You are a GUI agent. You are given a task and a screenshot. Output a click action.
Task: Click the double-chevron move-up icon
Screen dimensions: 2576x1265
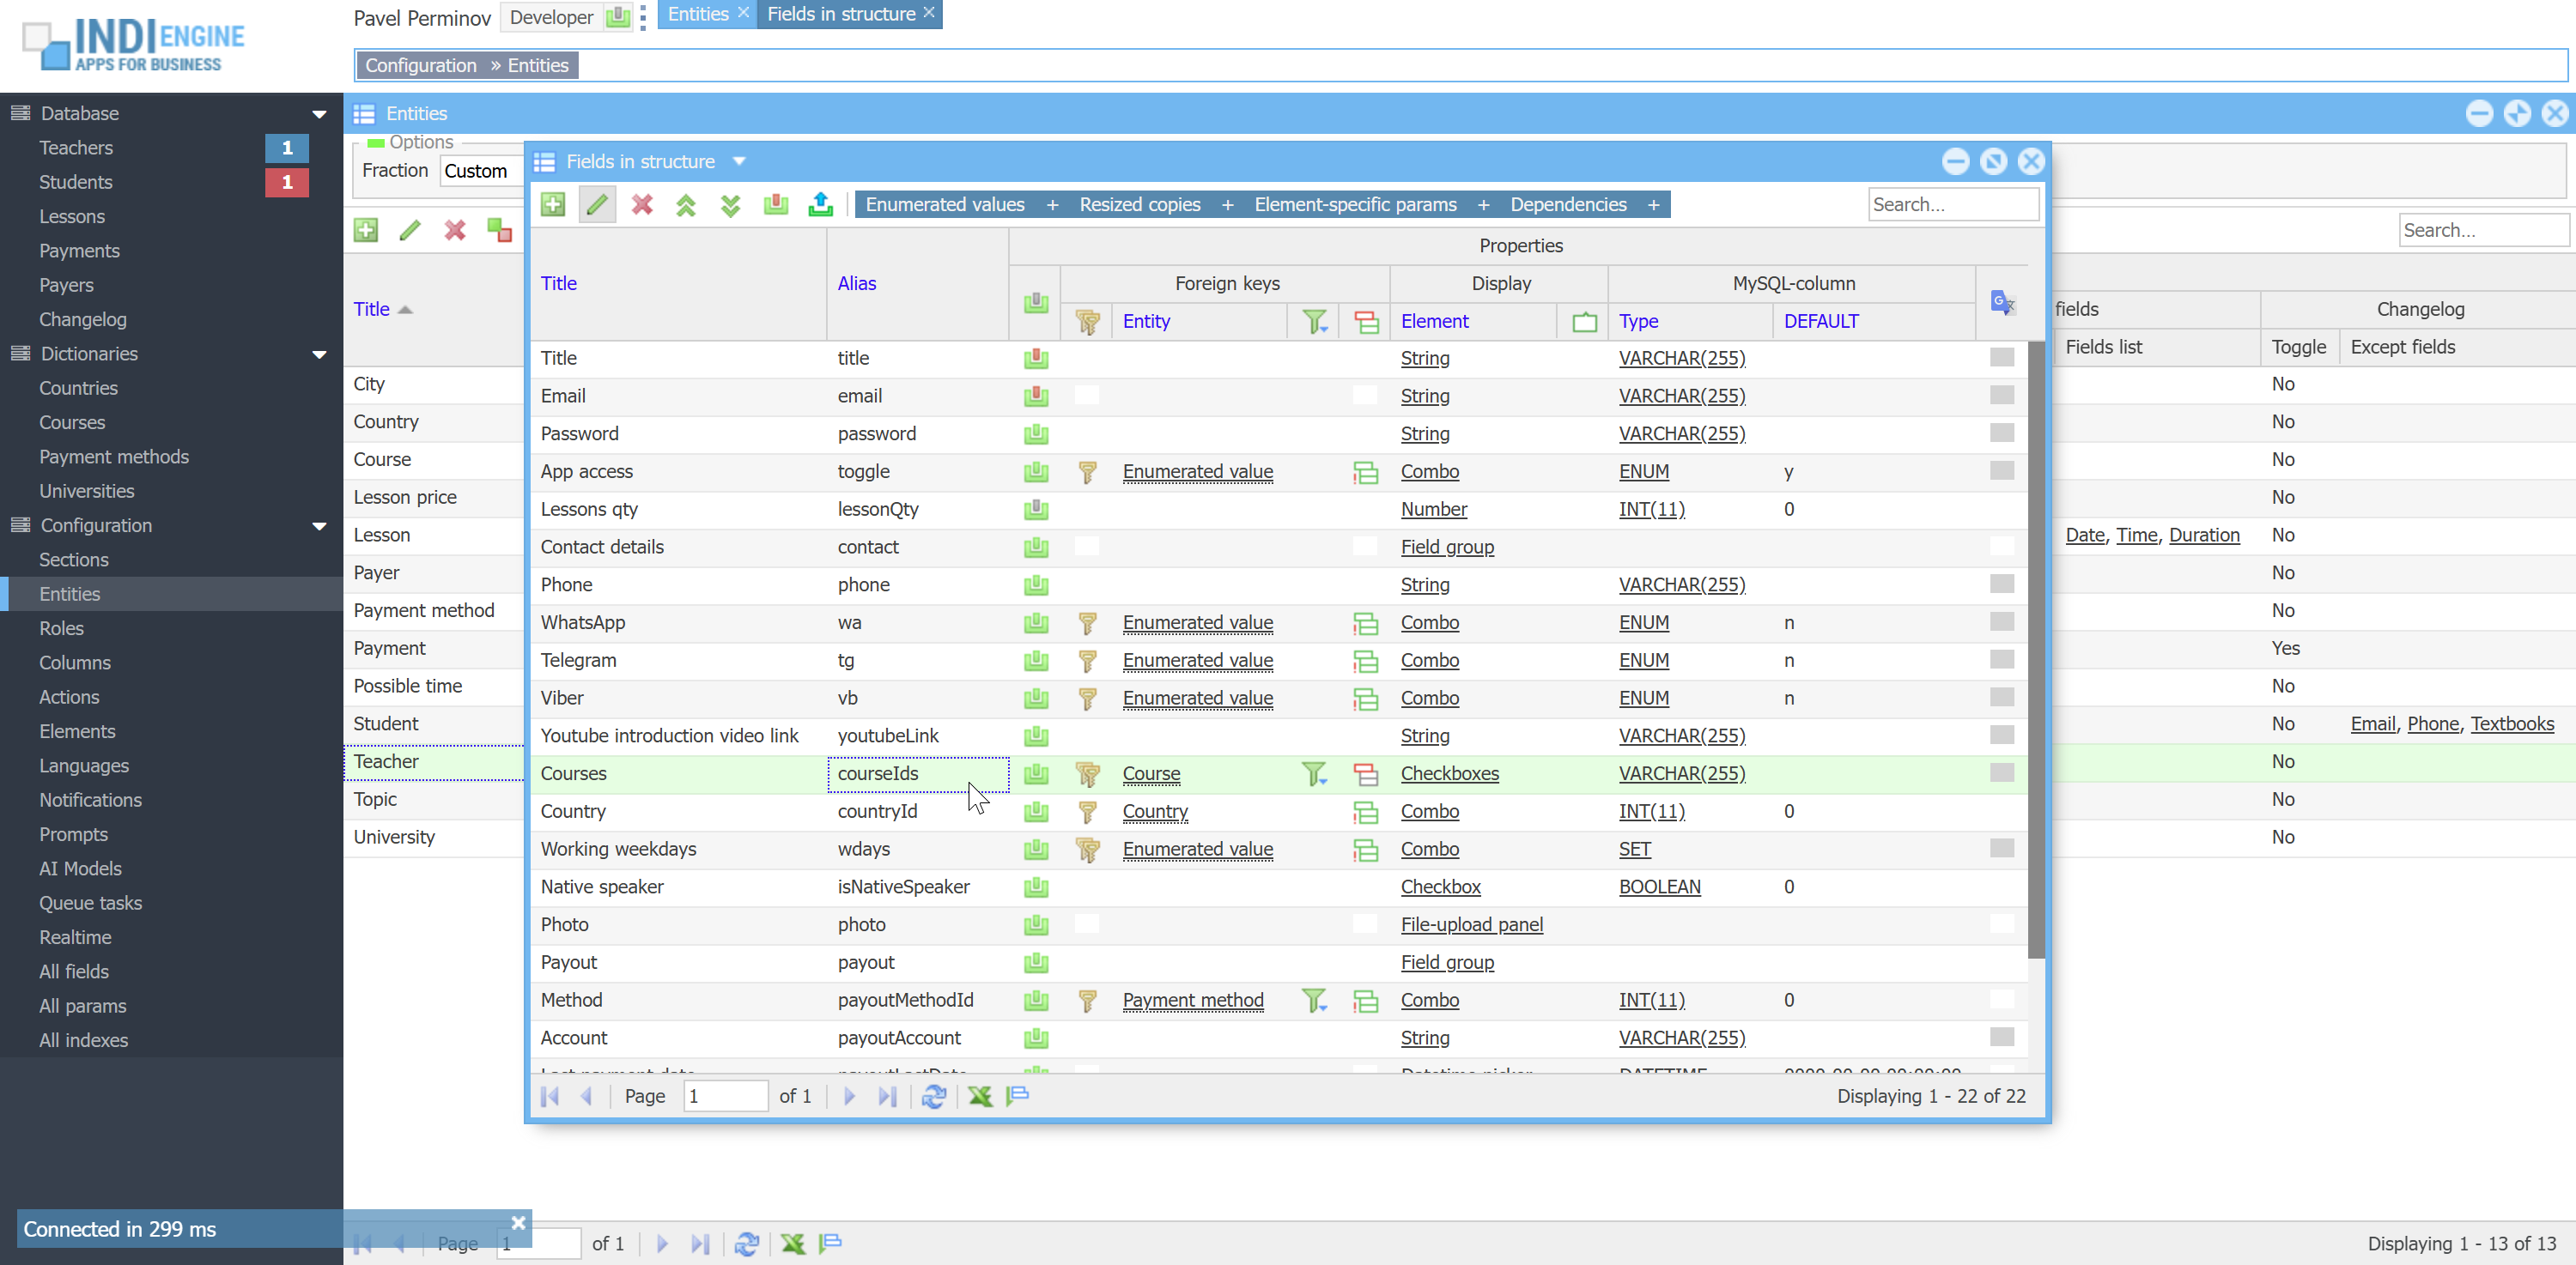[686, 205]
